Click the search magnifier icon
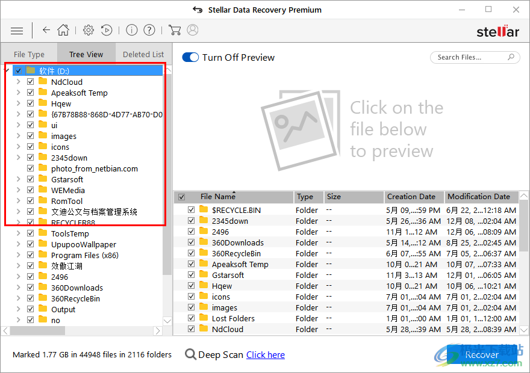Viewport: 530px width, 373px height. click(x=511, y=57)
